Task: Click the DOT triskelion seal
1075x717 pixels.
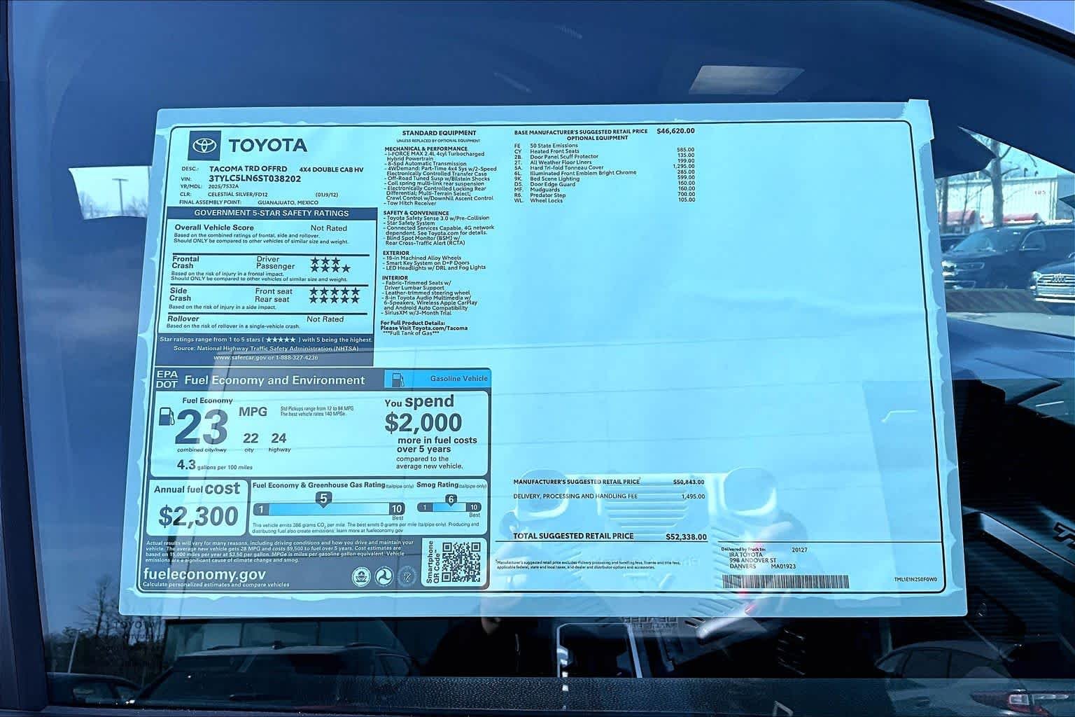Action: point(383,576)
